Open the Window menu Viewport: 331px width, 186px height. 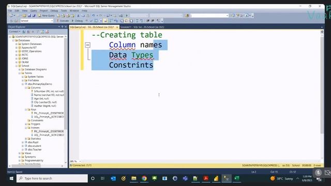[74, 10]
